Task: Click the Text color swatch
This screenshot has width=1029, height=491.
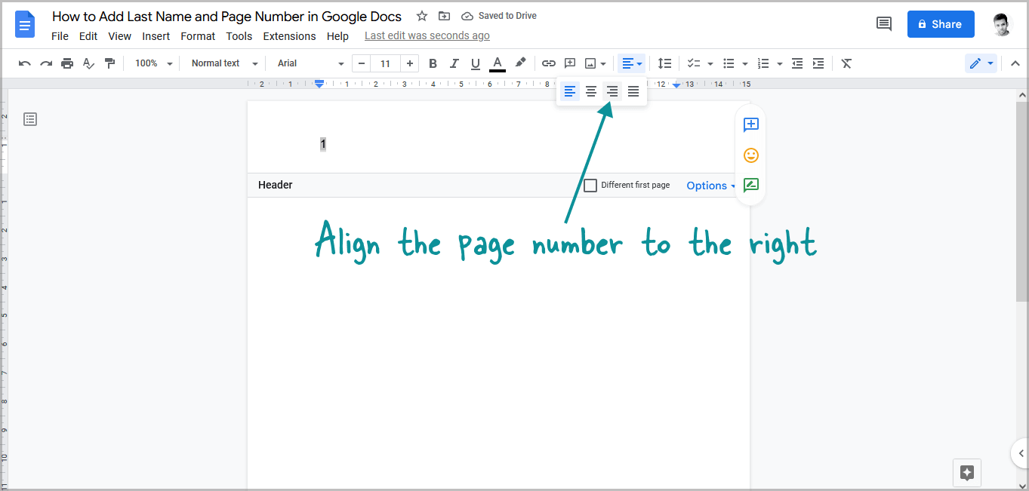Action: point(497,63)
